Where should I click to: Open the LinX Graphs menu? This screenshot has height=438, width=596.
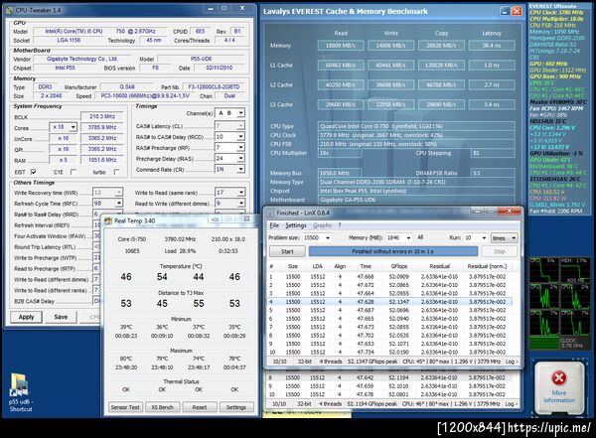322,225
